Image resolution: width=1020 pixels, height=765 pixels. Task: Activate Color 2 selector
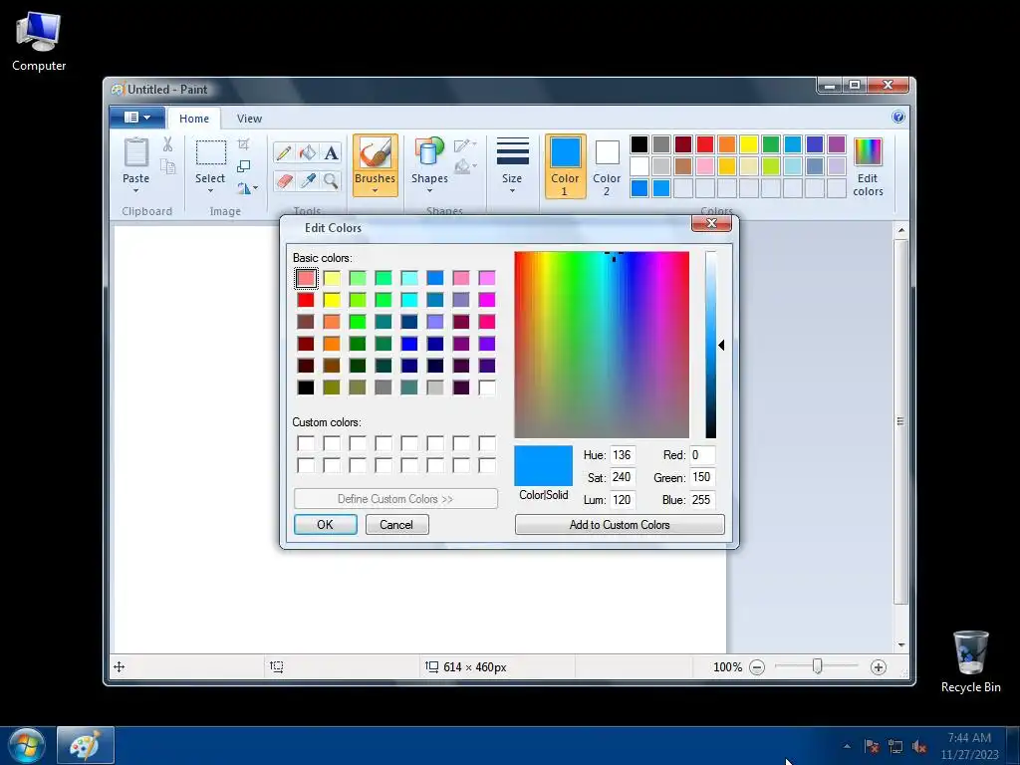pyautogui.click(x=607, y=166)
